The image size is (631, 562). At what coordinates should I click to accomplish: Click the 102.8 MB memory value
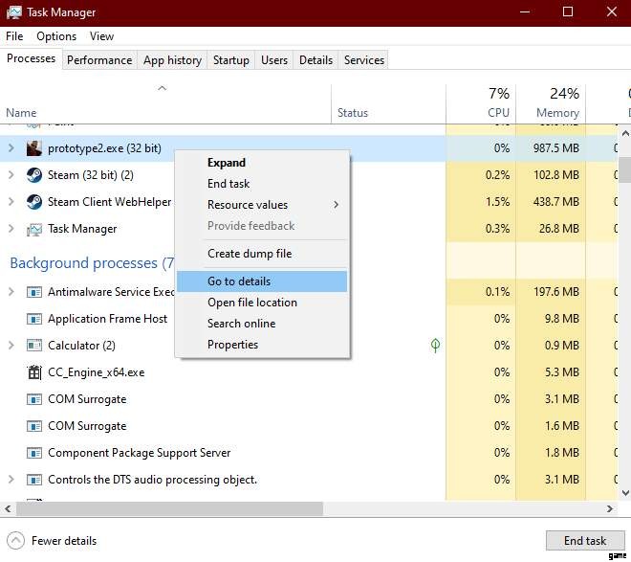click(x=556, y=175)
